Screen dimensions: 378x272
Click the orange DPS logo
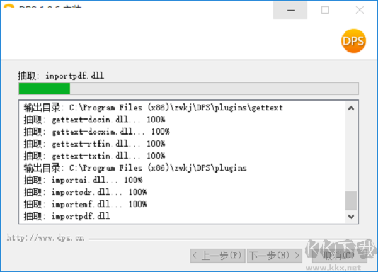353,41
